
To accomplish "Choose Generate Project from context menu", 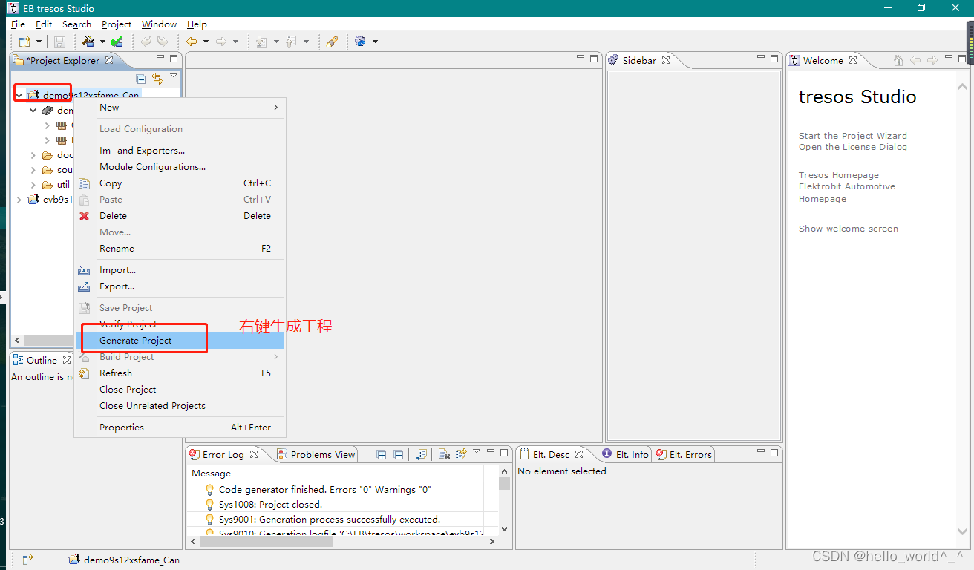I will click(180, 341).
